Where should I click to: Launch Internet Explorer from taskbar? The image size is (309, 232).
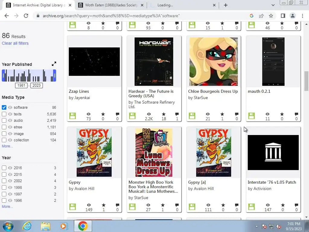(x=27, y=226)
